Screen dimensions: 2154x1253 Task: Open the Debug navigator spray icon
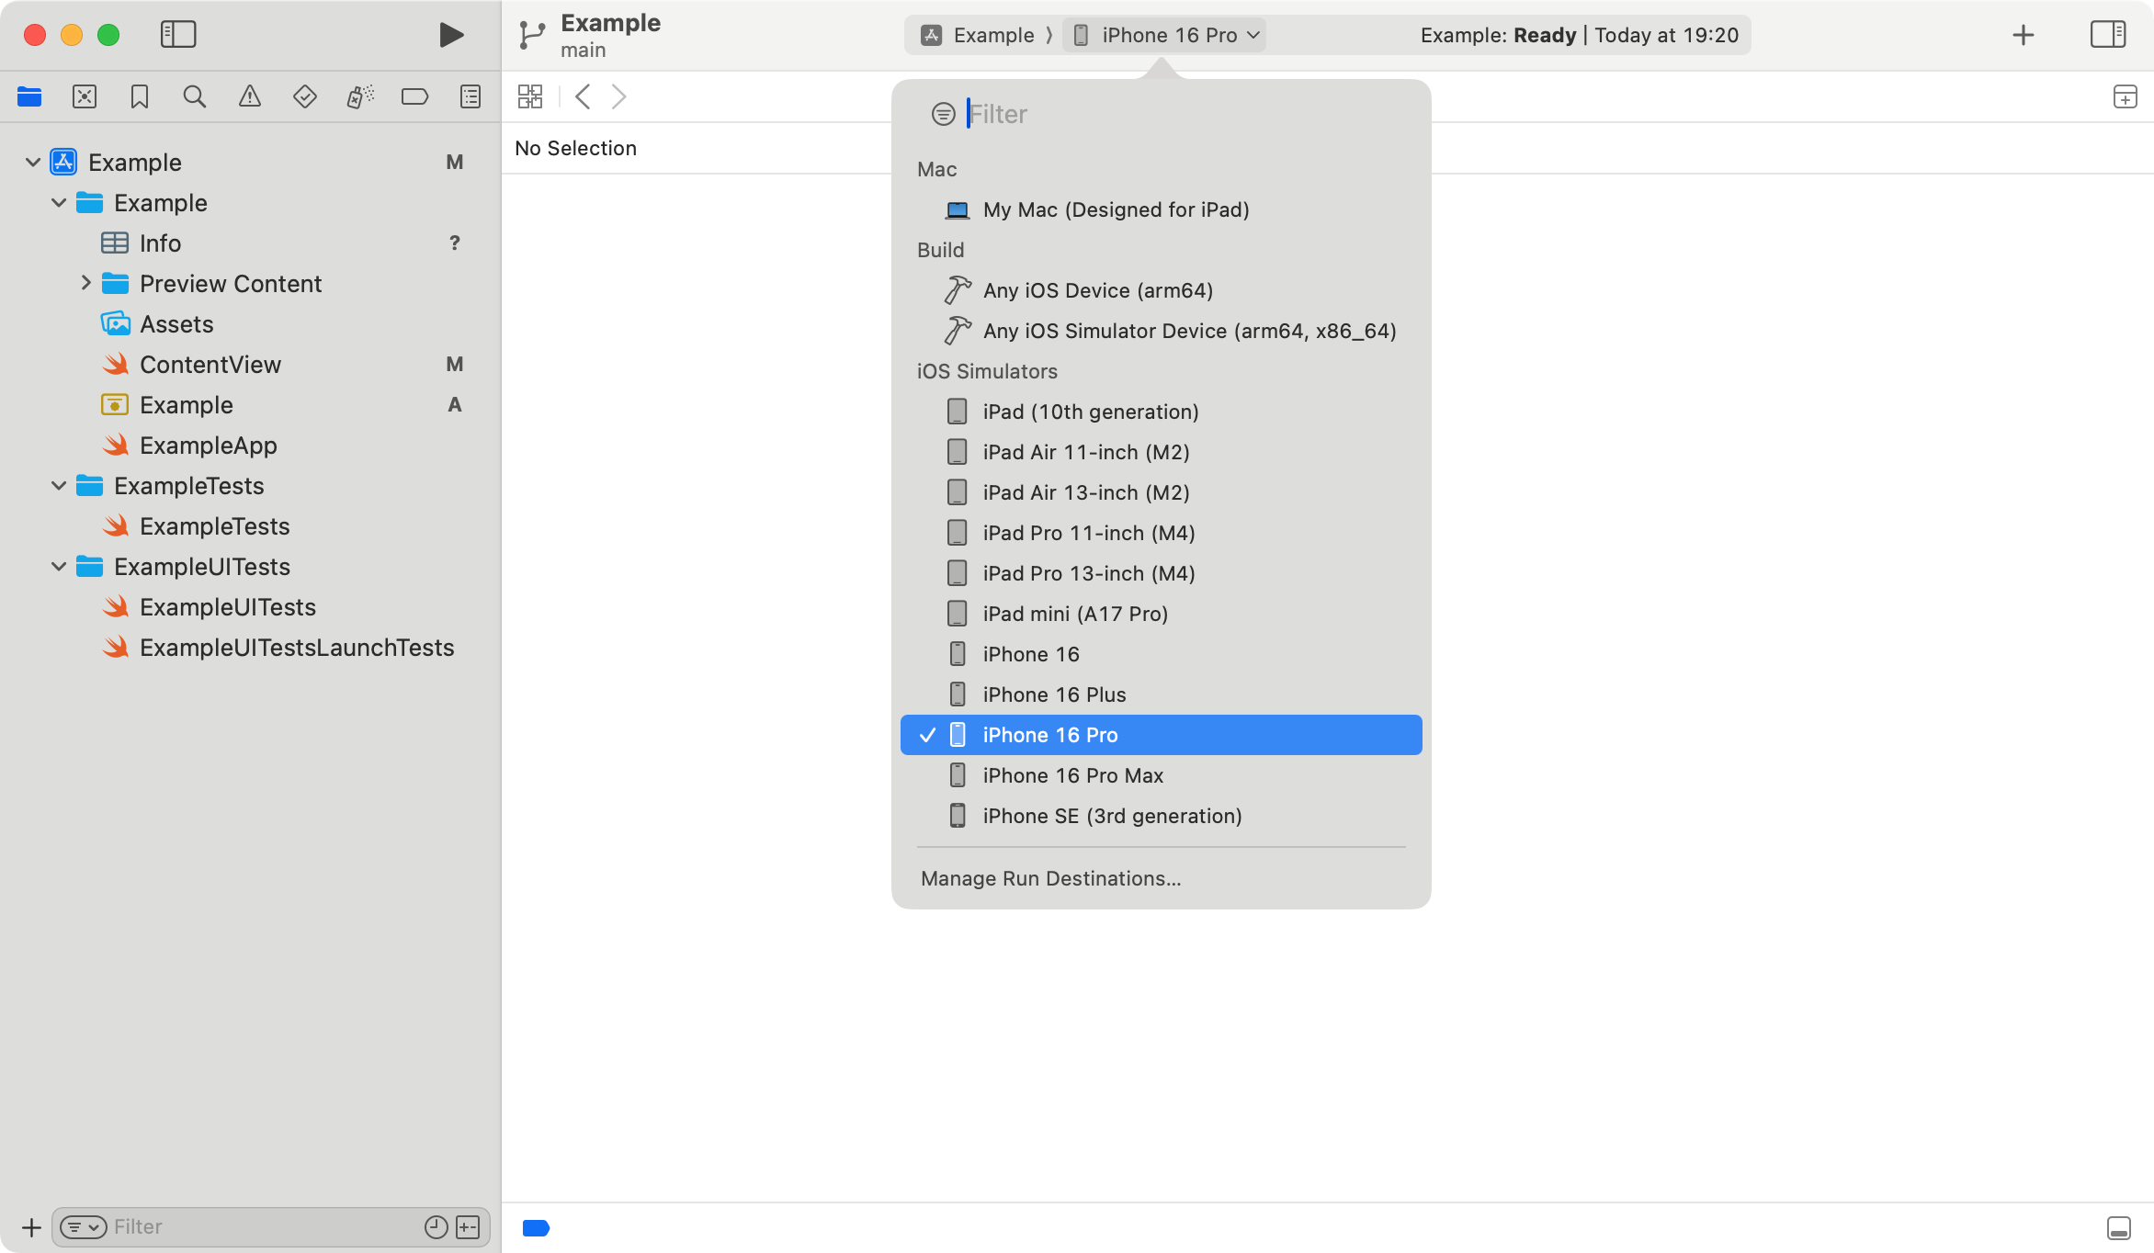(359, 96)
